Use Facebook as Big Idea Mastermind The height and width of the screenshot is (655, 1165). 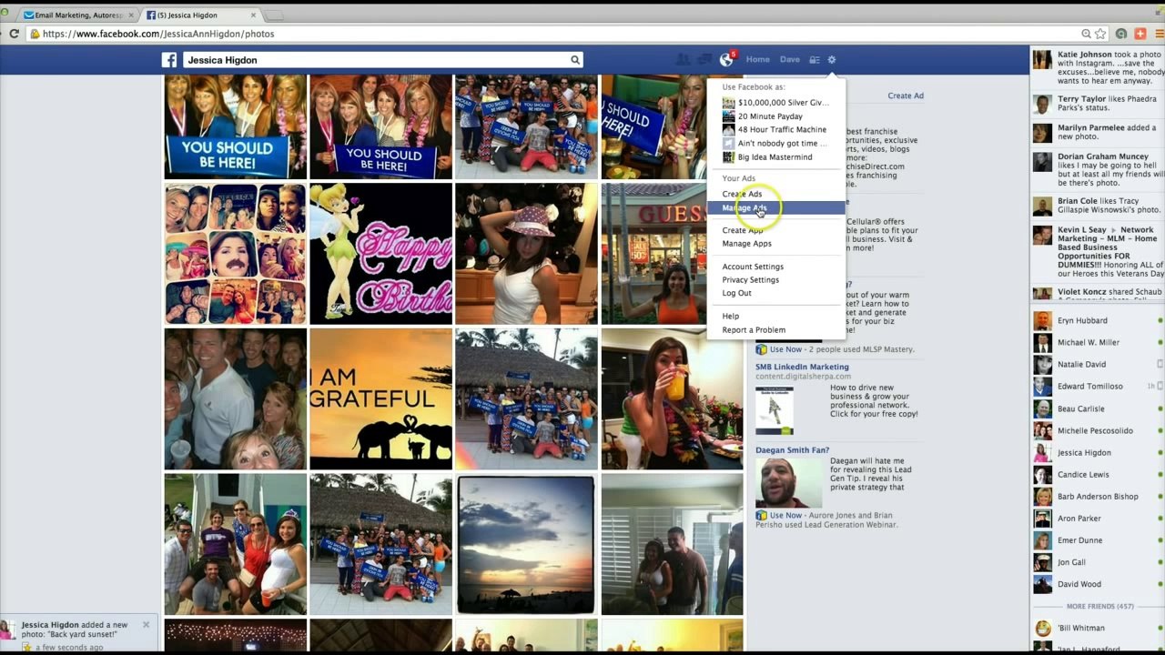coord(767,157)
